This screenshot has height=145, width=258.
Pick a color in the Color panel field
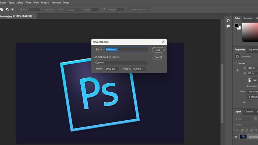[x=250, y=32]
